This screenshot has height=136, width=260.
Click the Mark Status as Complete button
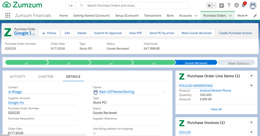pyautogui.click(x=236, y=62)
